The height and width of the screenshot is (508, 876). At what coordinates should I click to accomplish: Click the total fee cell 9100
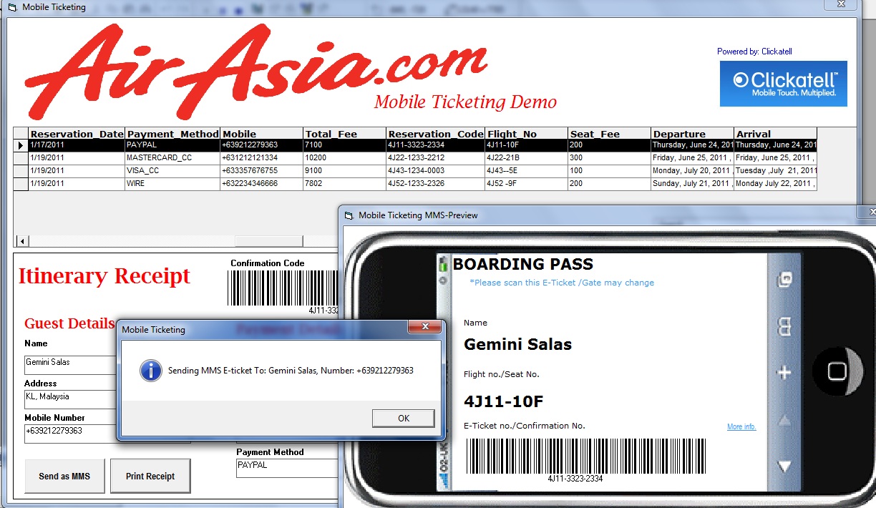click(x=344, y=171)
